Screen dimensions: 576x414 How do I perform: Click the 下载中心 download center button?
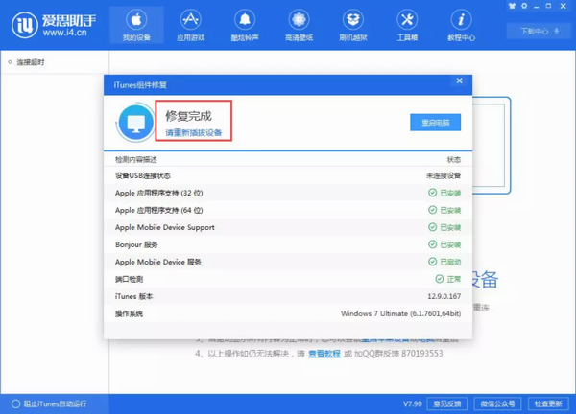point(540,32)
